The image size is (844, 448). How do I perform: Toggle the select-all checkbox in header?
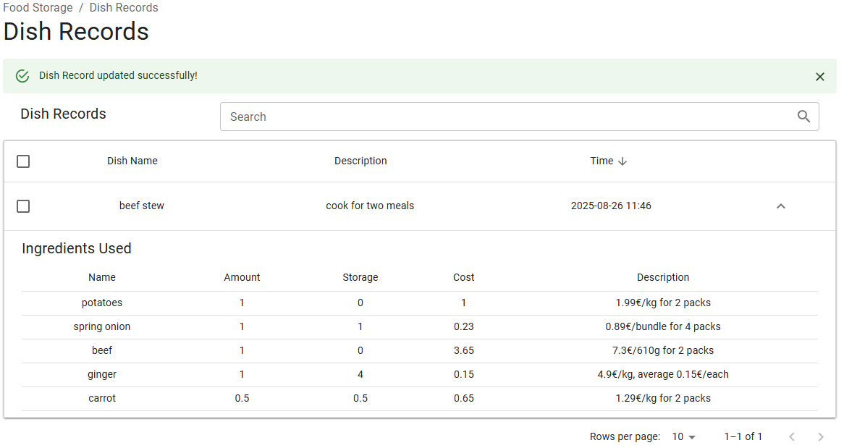23,161
